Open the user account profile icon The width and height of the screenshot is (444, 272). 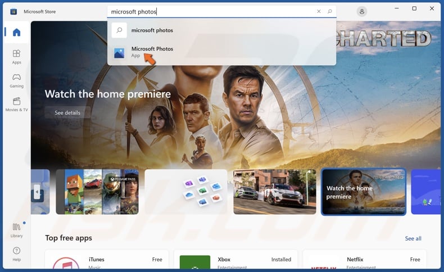coord(361,12)
